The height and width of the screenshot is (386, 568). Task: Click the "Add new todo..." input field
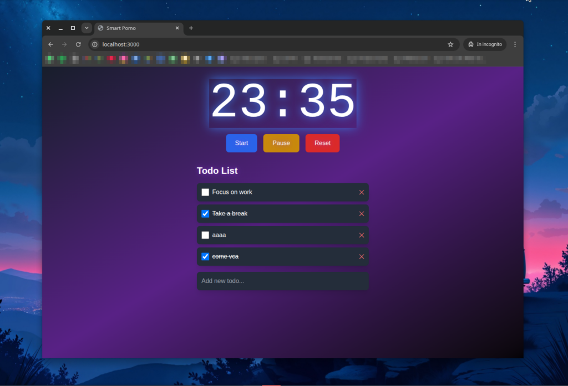(282, 281)
